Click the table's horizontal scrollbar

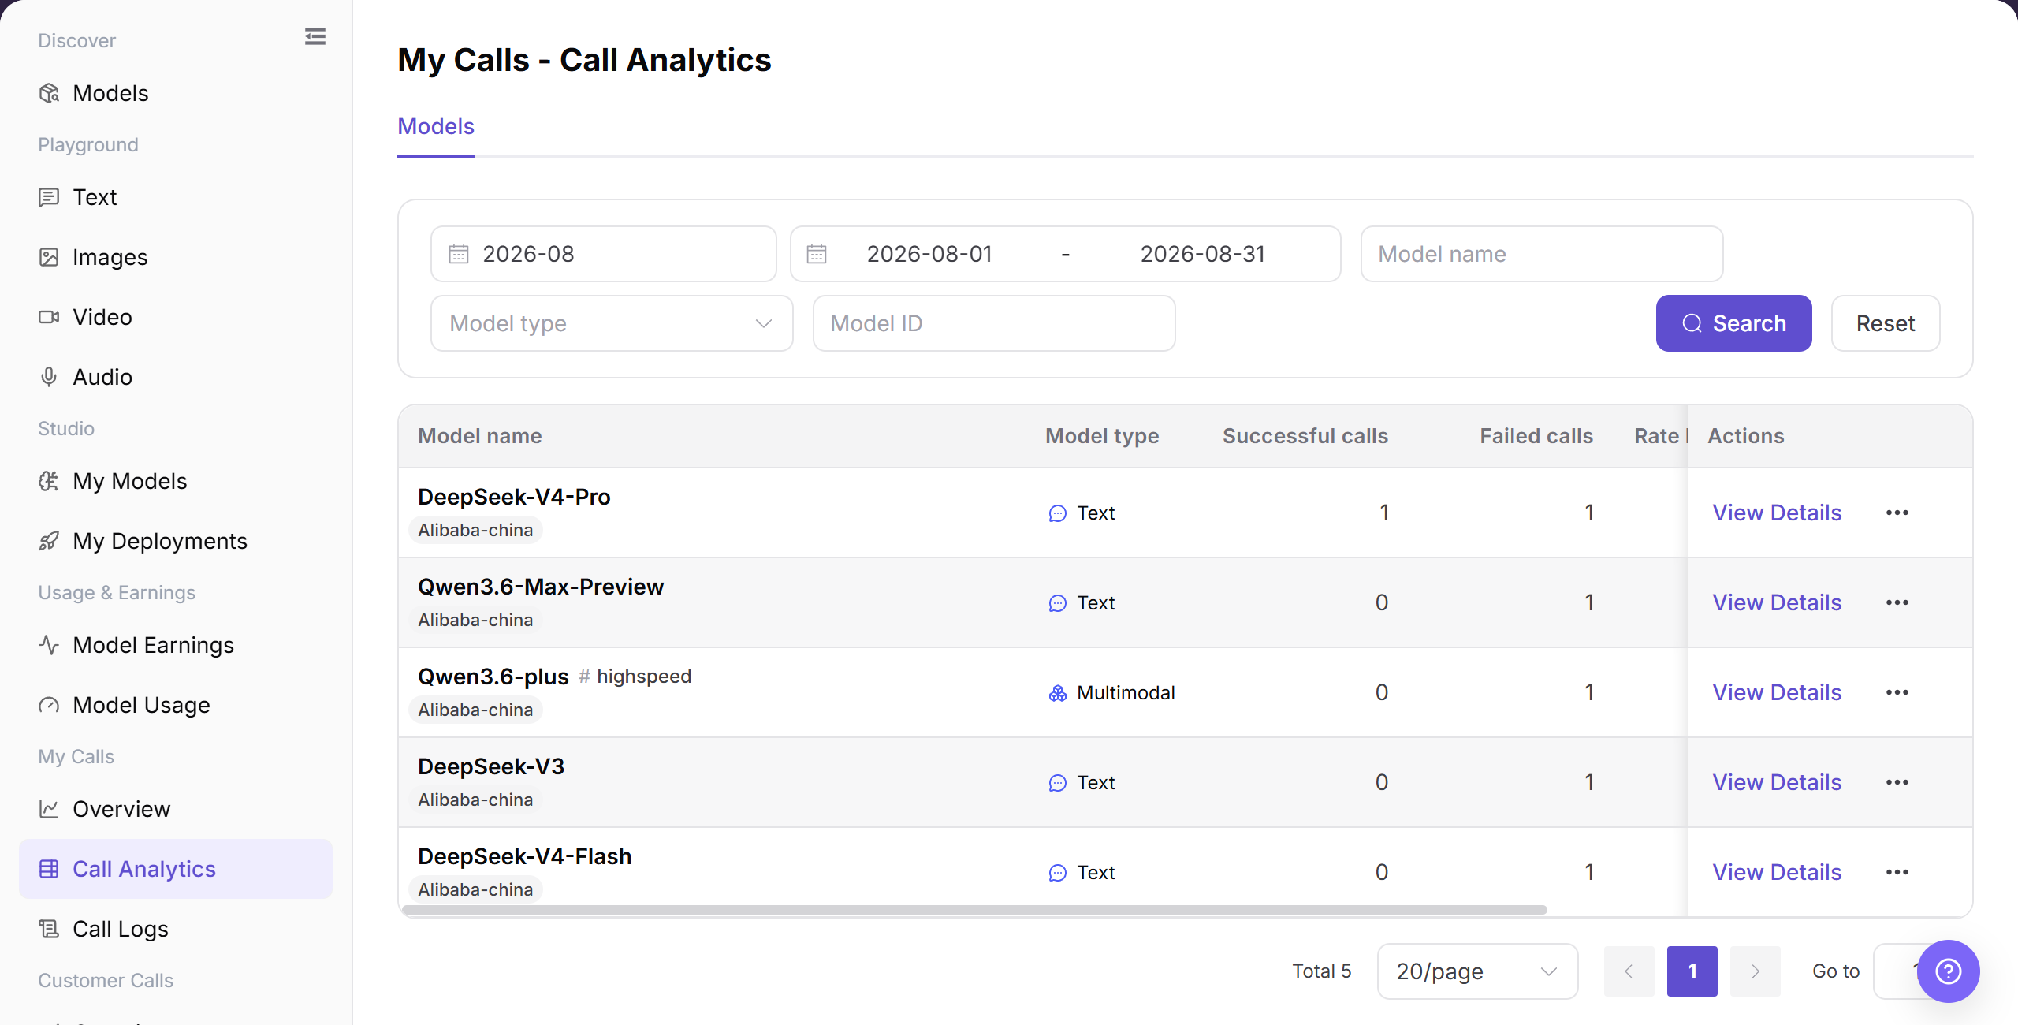pos(974,909)
